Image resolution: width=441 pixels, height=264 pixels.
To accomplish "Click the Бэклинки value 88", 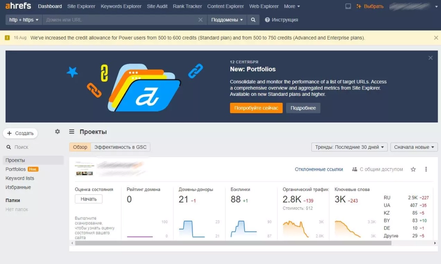I will tap(236, 199).
